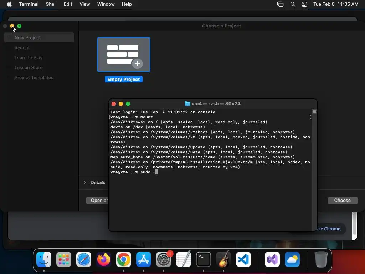Open the Window menu

click(x=106, y=4)
